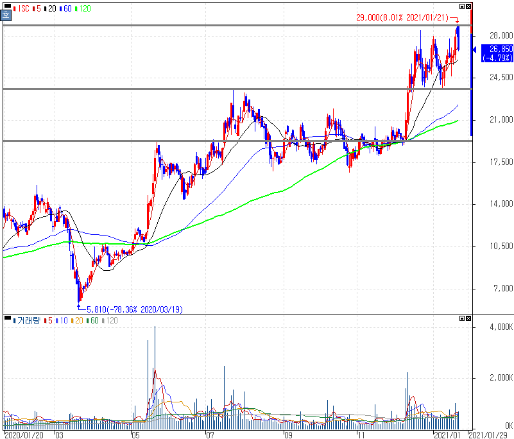
Task: Click the 05 month label on date axis
Action: [x=135, y=435]
